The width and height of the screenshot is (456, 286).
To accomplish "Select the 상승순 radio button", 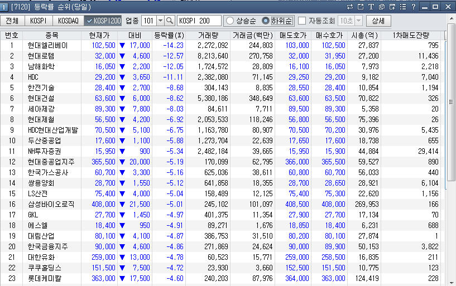I will click(229, 21).
